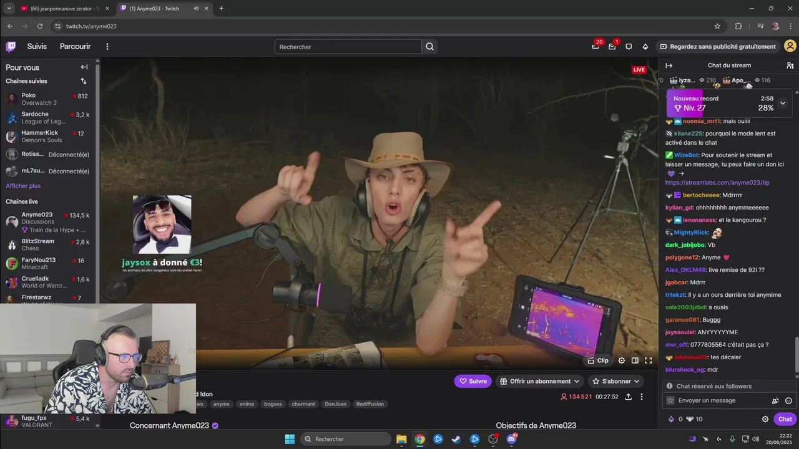Open Cruelladk channel in sidebar
This screenshot has width=799, height=449.
(x=49, y=282)
